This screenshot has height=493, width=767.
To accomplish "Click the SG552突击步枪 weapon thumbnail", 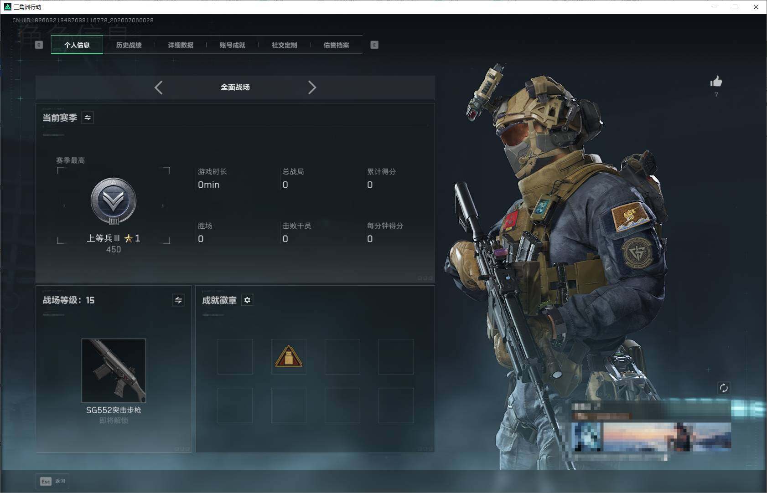I will tap(114, 370).
